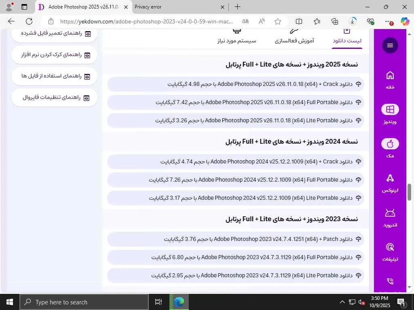Add this page to favorites star
Image resolution: width=414 pixels, height=310 pixels.
tap(277, 21)
